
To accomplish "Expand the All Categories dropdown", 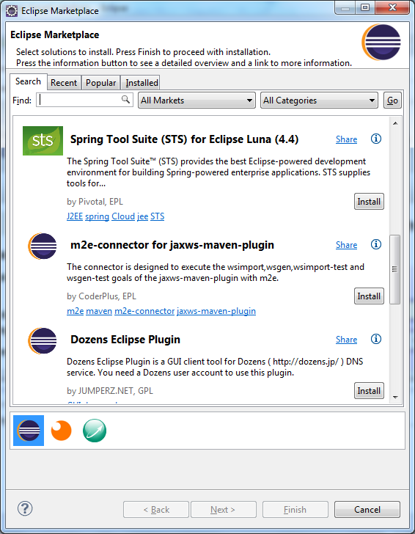I will click(319, 100).
